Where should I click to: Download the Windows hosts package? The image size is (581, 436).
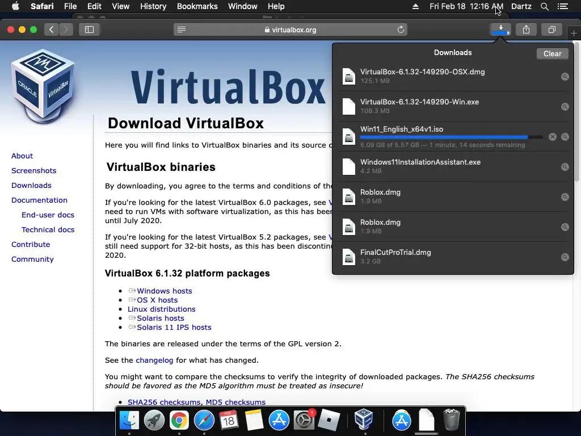click(x=164, y=291)
